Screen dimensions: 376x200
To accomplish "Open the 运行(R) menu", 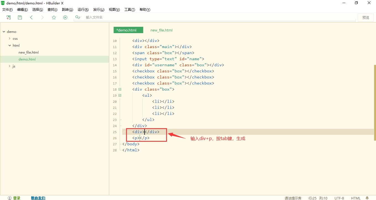I will 83,10.
